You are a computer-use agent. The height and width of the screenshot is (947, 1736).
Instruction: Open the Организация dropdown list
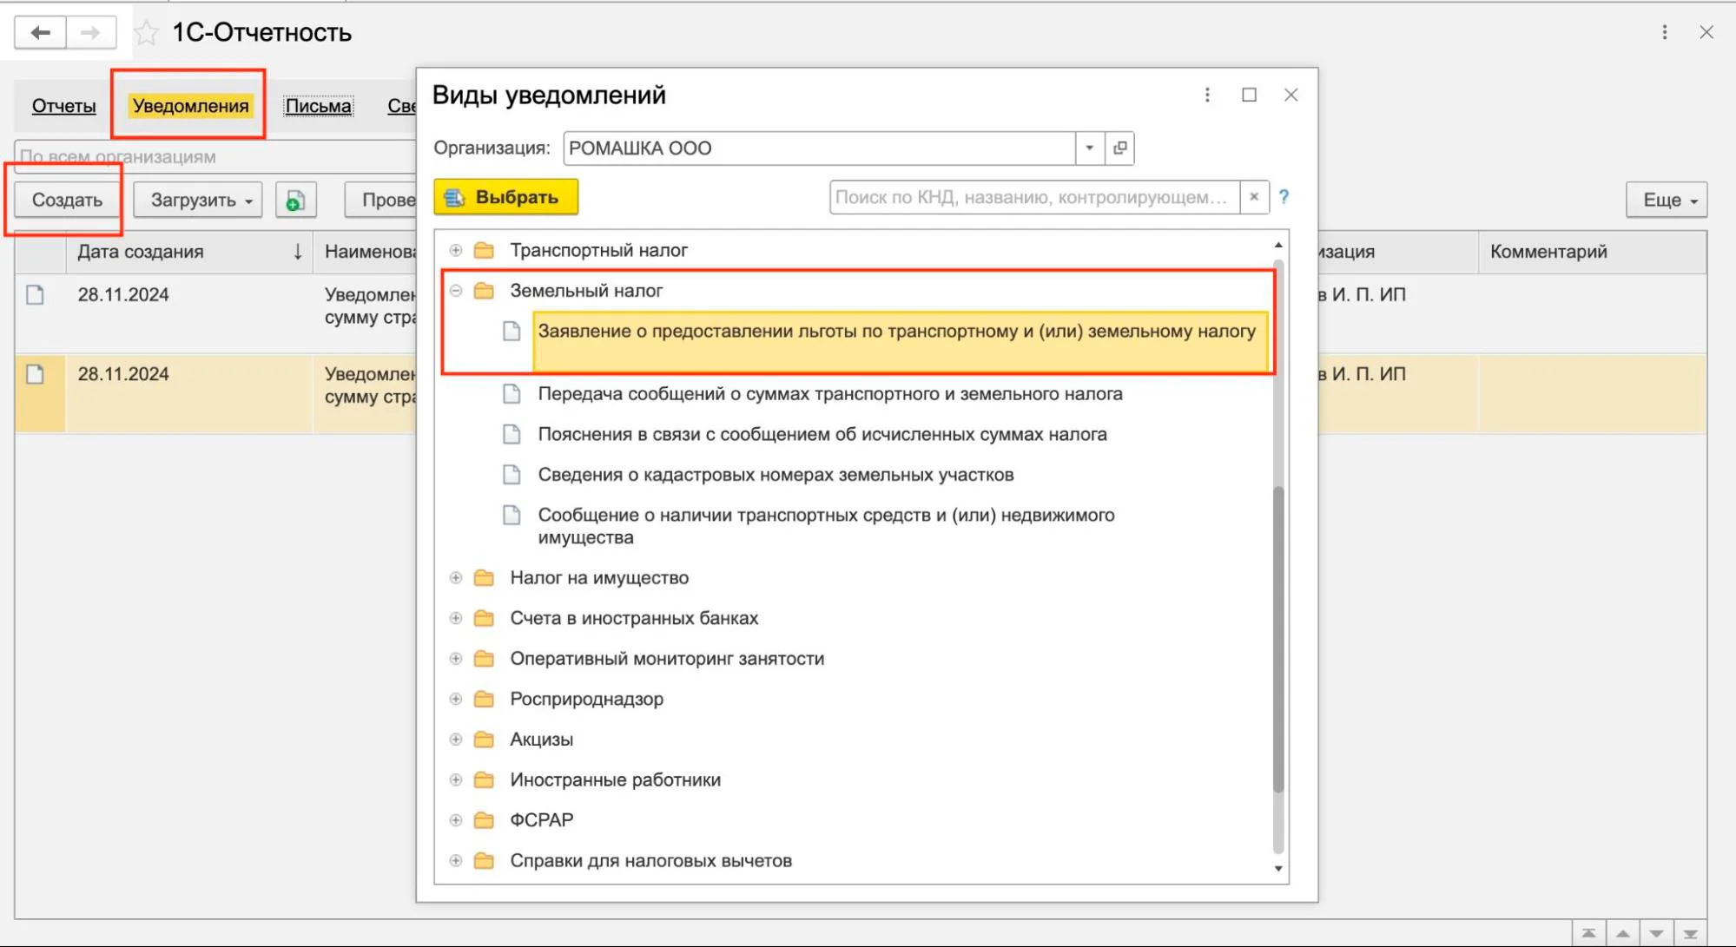[x=1089, y=148]
